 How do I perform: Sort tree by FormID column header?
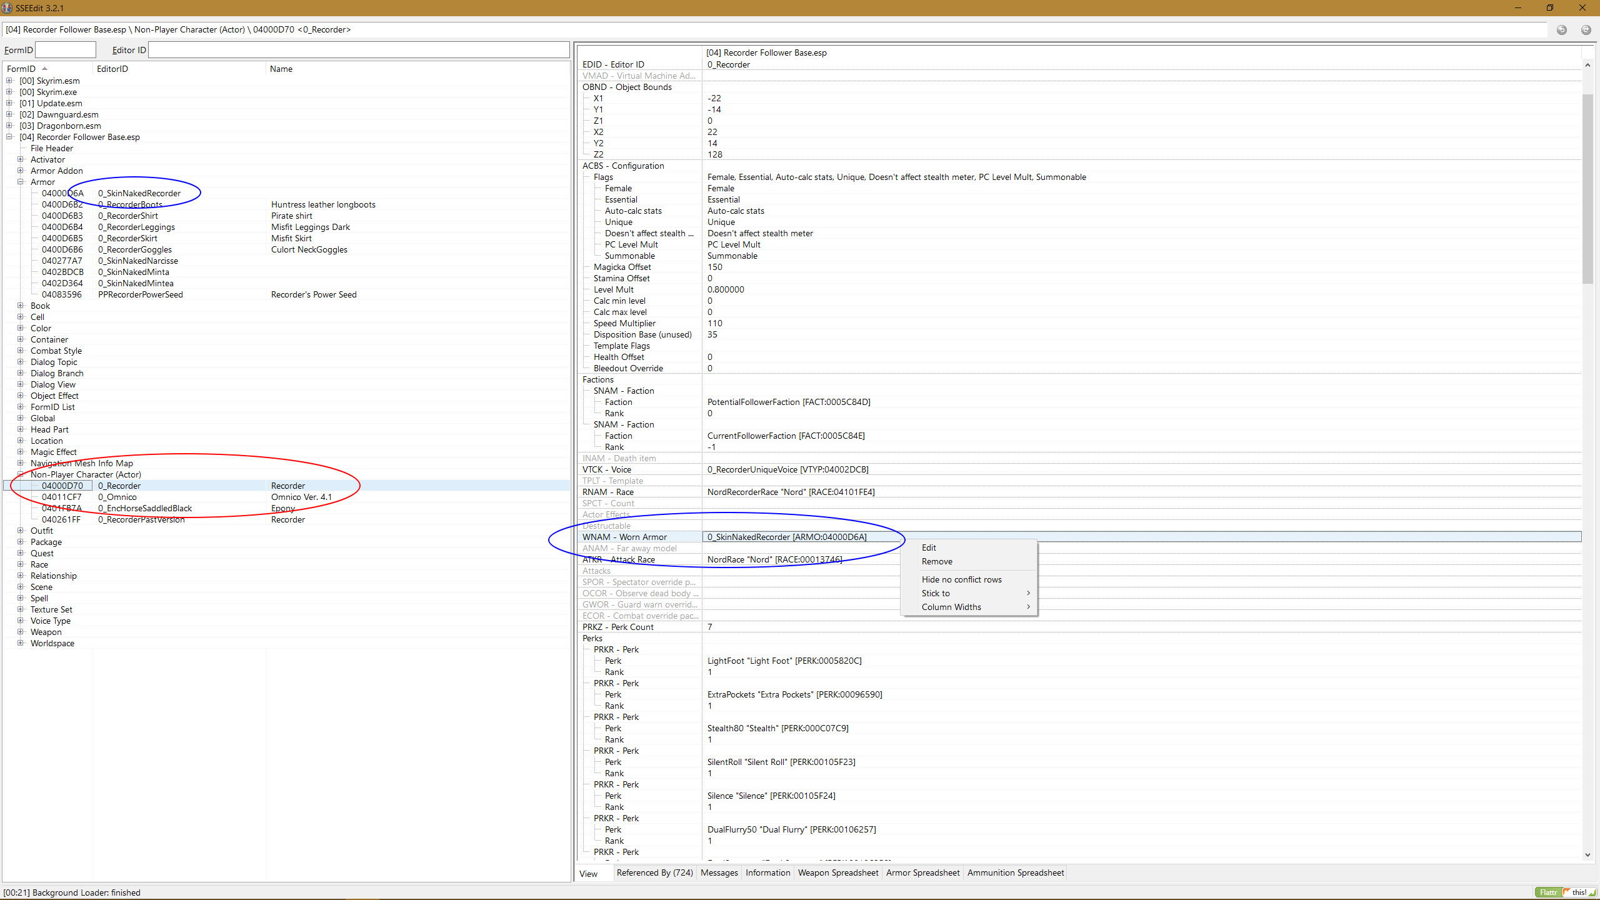click(x=48, y=69)
